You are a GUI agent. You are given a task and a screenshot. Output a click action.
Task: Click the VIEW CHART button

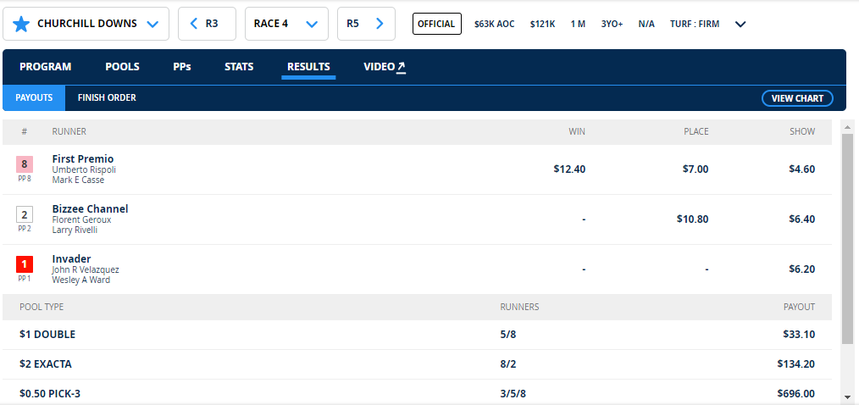(797, 98)
